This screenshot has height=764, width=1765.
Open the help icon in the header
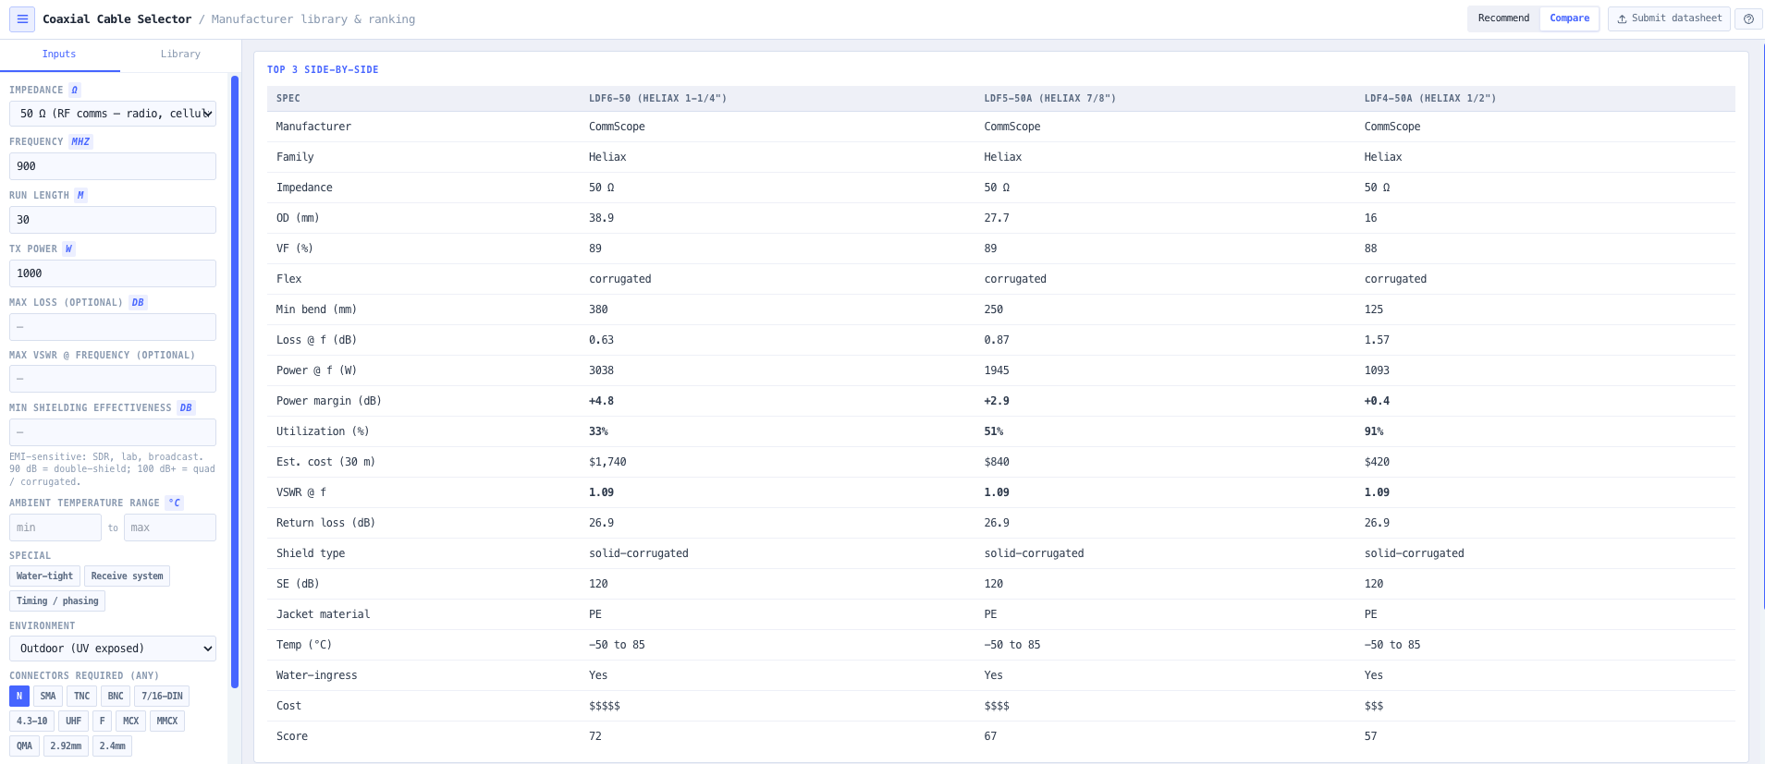[1748, 18]
